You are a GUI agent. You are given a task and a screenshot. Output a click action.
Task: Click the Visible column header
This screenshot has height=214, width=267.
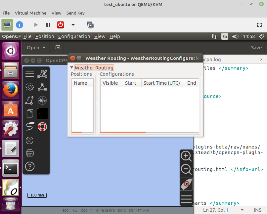(112, 83)
